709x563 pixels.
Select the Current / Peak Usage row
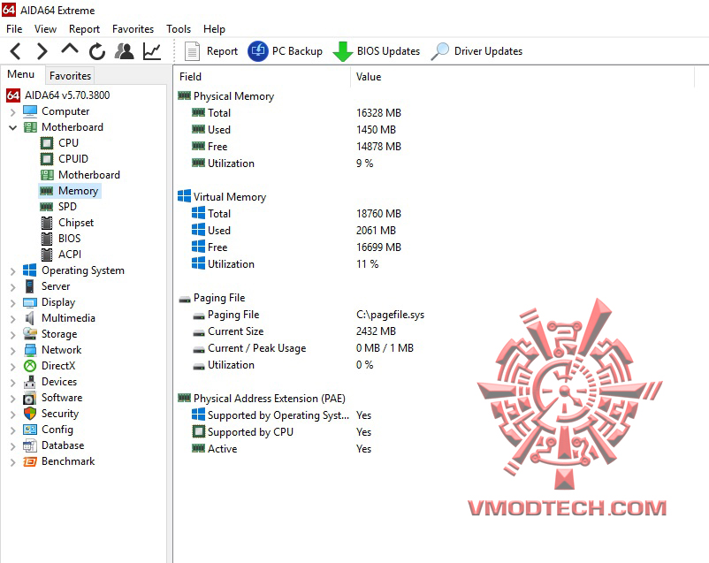click(303, 348)
